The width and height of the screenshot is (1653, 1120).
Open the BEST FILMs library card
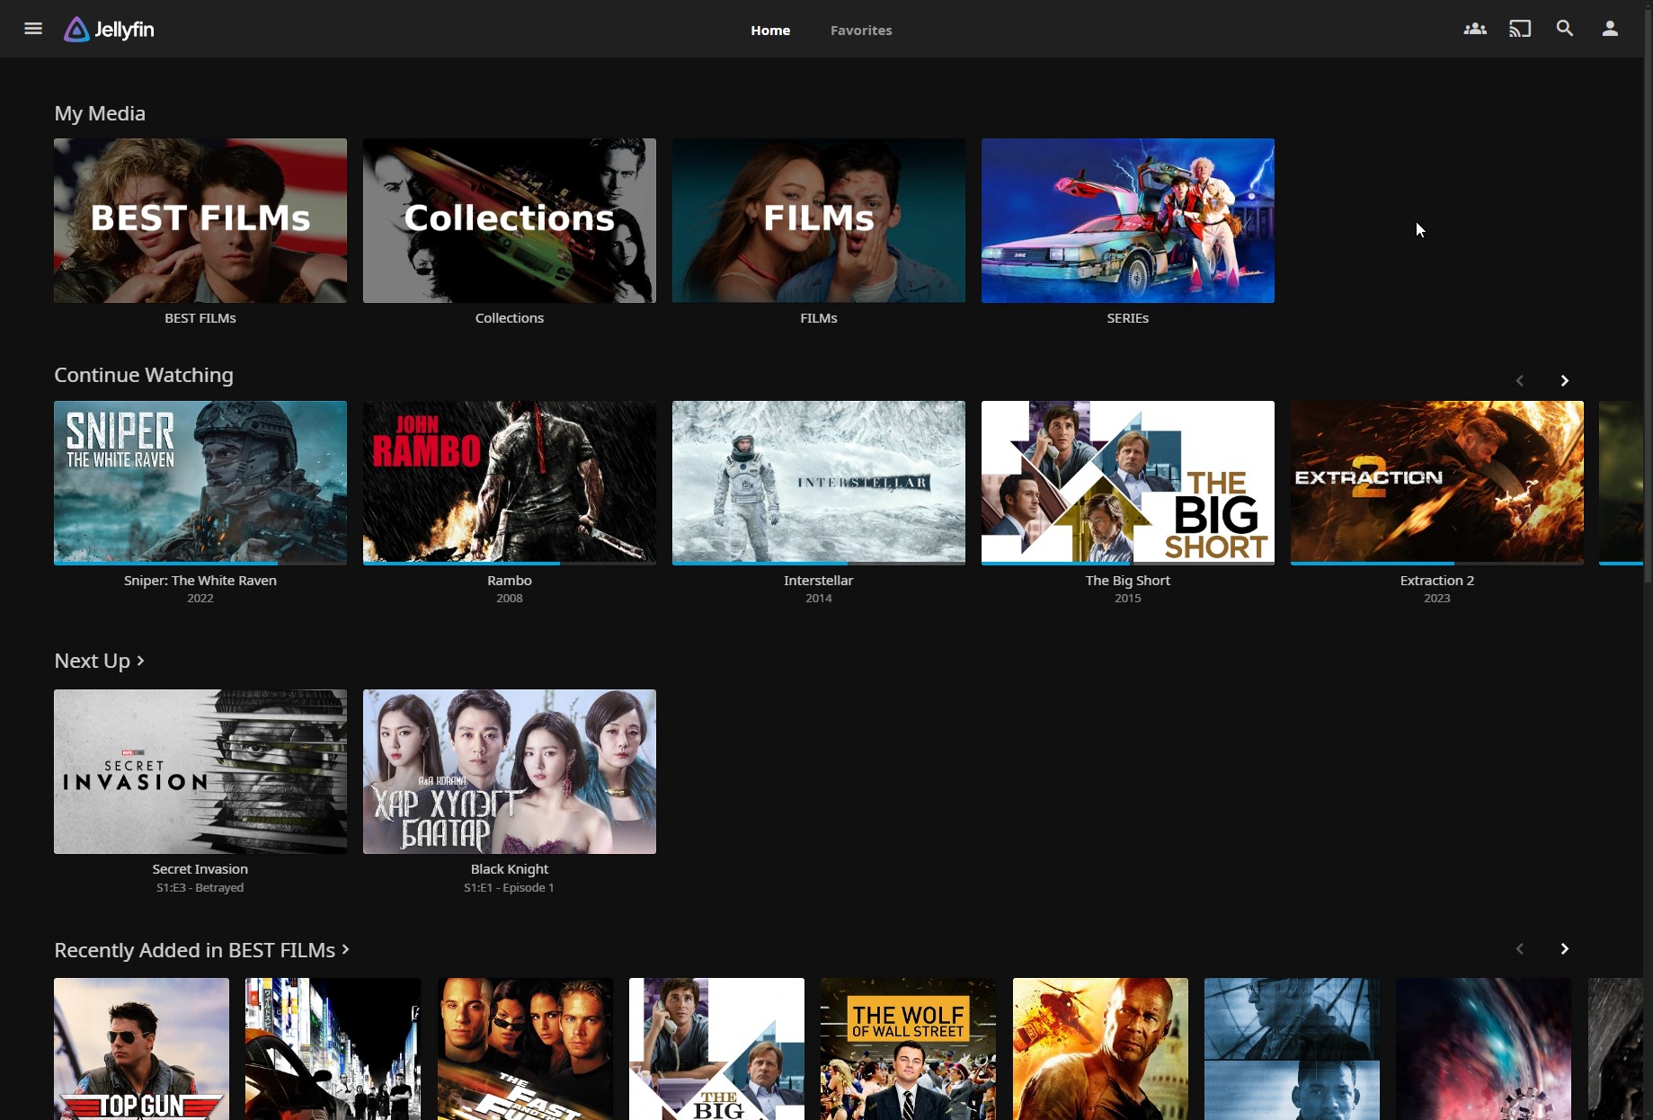(200, 220)
